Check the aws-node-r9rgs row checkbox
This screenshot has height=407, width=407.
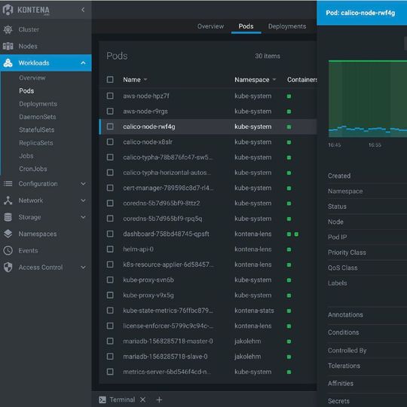(x=110, y=111)
